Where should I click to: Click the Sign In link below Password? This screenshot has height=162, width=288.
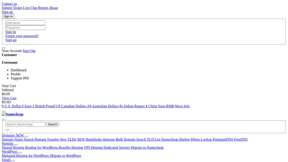click(x=11, y=32)
